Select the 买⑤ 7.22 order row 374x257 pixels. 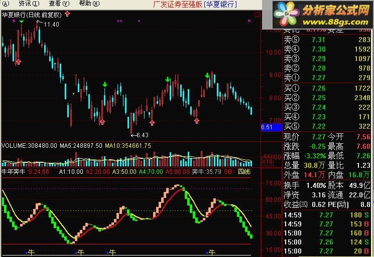pyautogui.click(x=327, y=126)
